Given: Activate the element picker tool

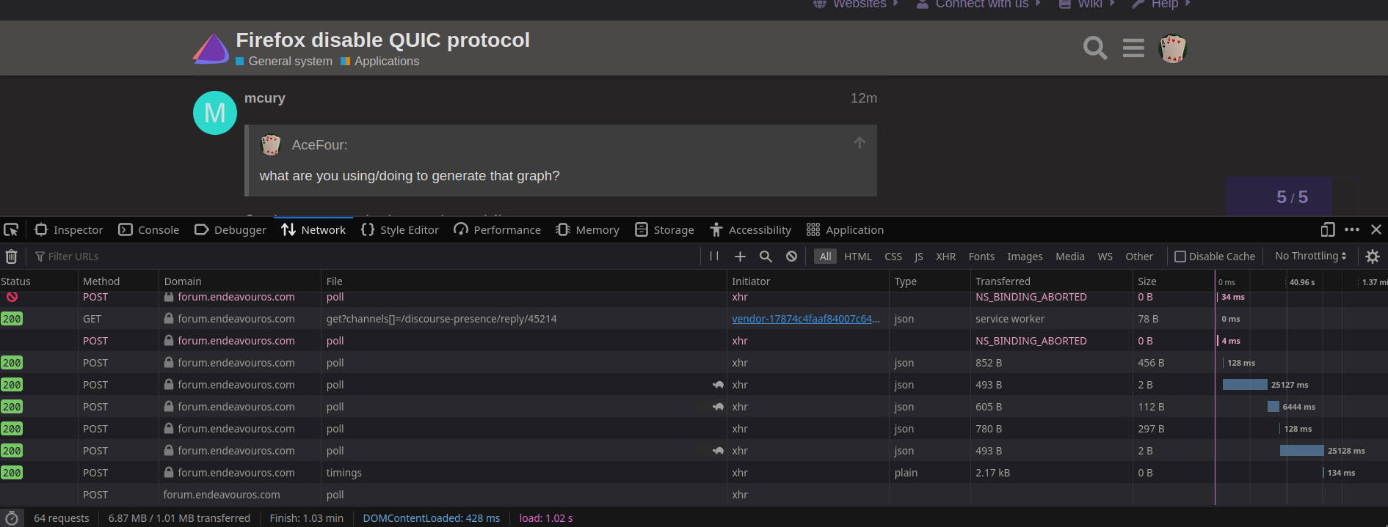Looking at the screenshot, I should pyautogui.click(x=11, y=230).
